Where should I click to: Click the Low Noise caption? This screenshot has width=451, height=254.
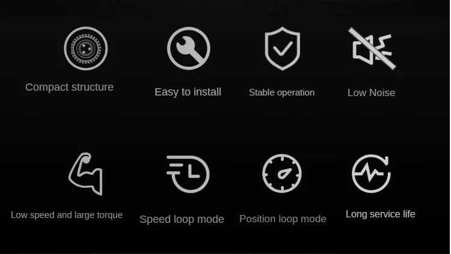pyautogui.click(x=372, y=93)
